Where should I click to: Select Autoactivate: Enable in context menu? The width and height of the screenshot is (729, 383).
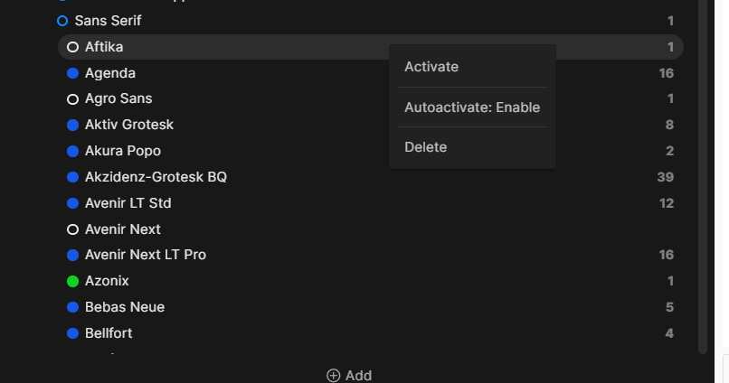pos(471,107)
